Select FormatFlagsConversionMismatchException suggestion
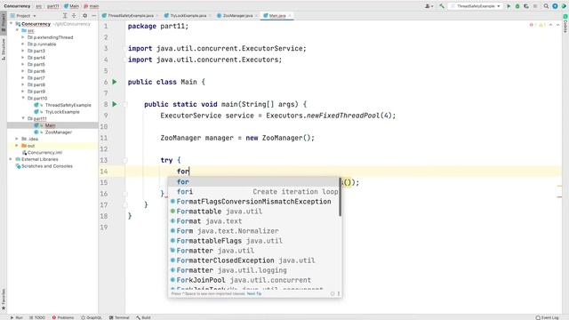This screenshot has width=569, height=320. pyautogui.click(x=254, y=202)
